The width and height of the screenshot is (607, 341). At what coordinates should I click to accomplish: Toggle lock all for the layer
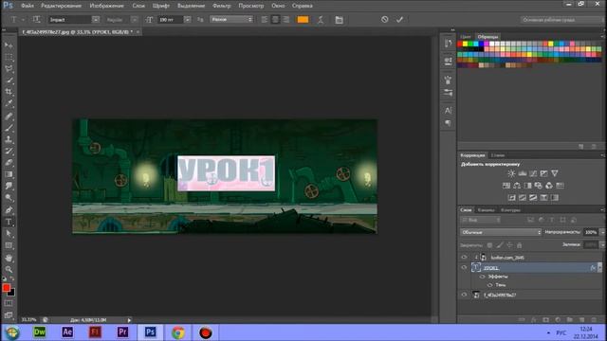519,245
